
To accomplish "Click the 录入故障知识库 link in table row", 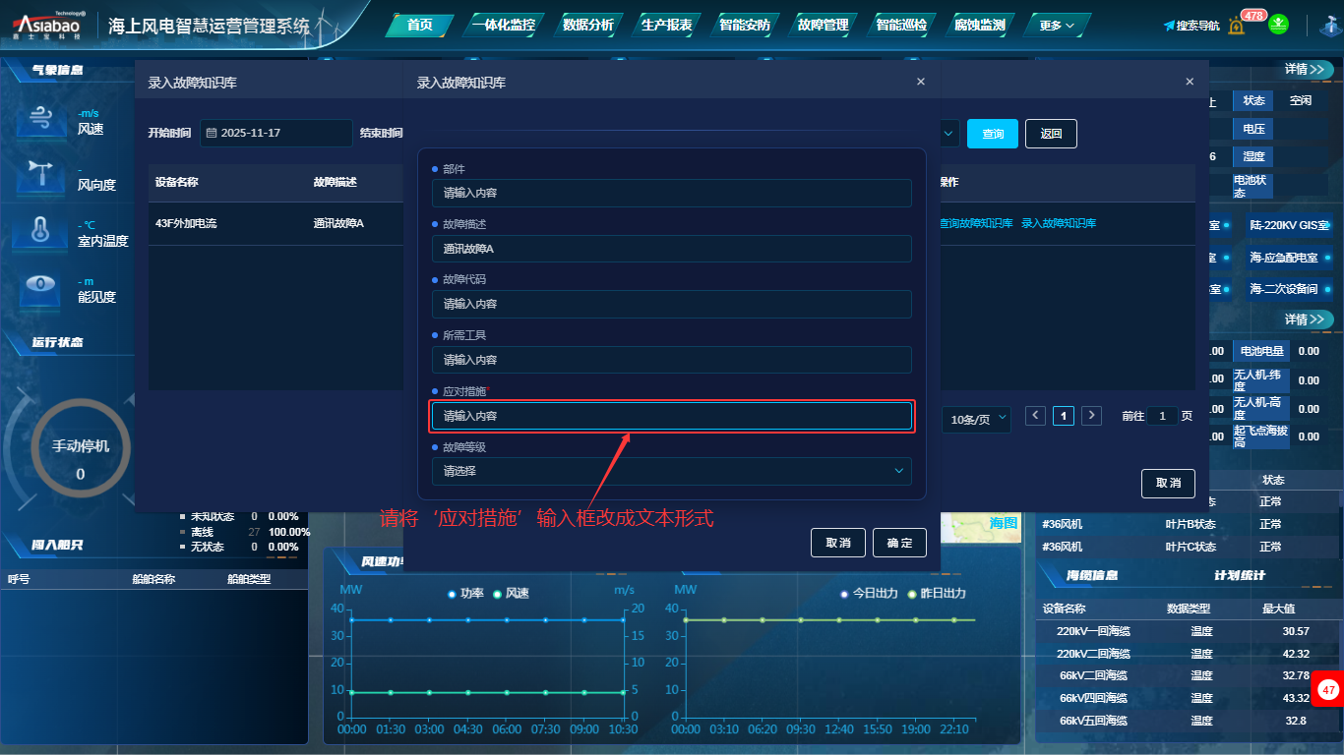I will click(1059, 223).
